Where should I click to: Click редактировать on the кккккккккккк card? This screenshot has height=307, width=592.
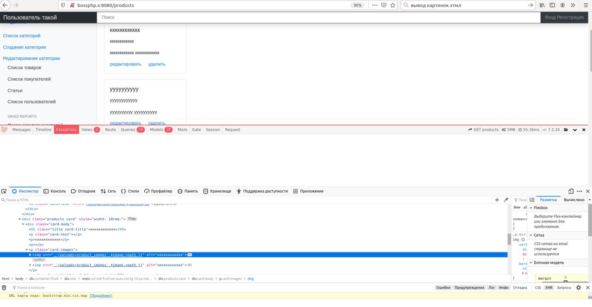pyautogui.click(x=125, y=64)
